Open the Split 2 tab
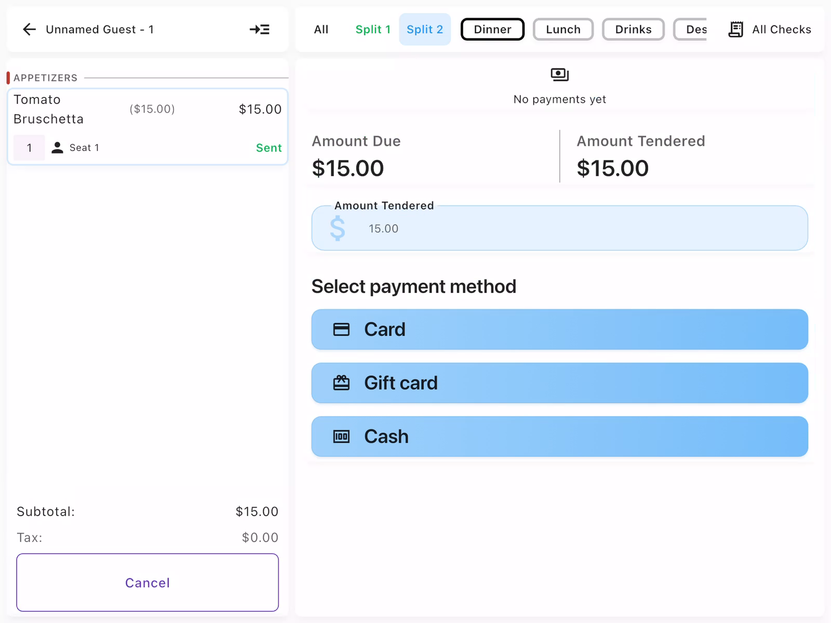The height and width of the screenshot is (623, 831). [x=424, y=30]
